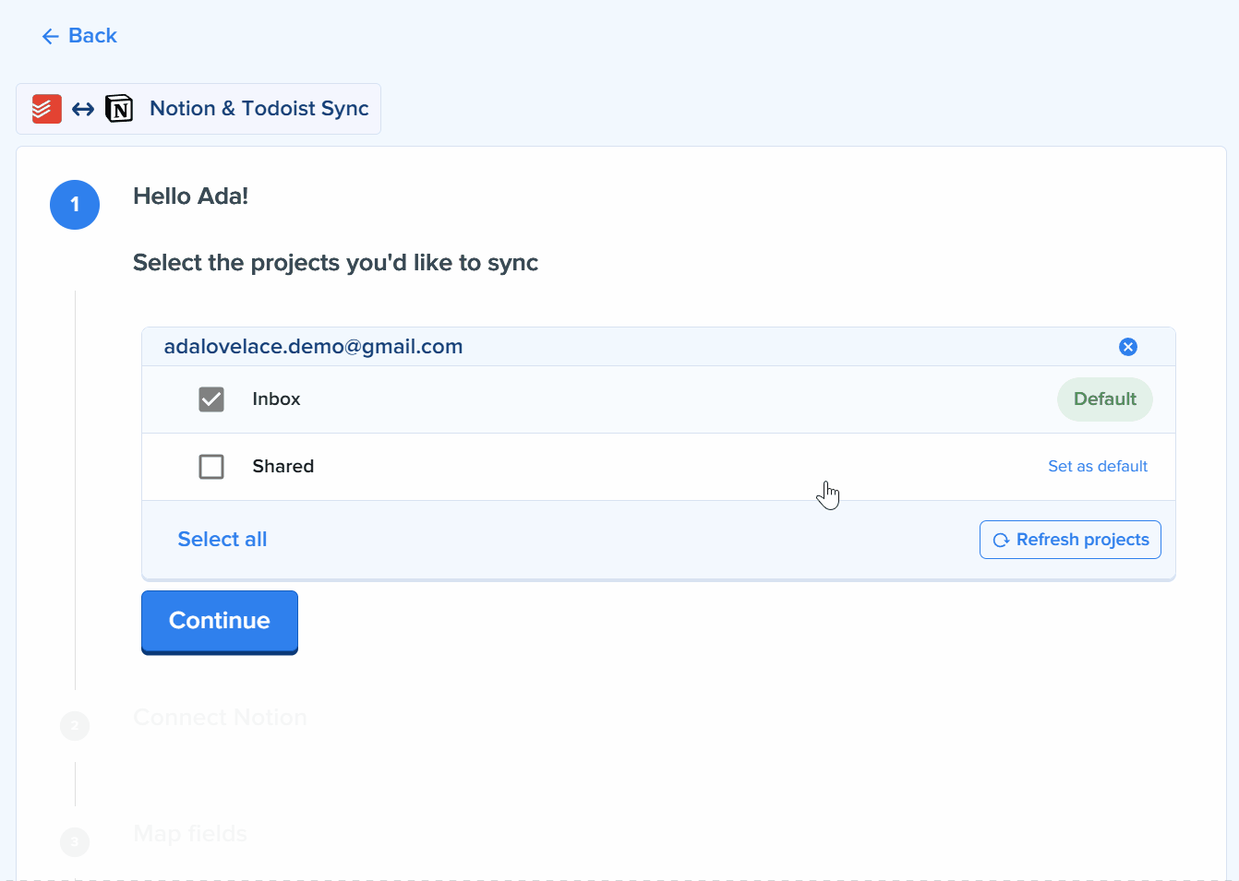Click the 'Select the projects you'd like to sync' text
The height and width of the screenshot is (881, 1239).
[336, 263]
